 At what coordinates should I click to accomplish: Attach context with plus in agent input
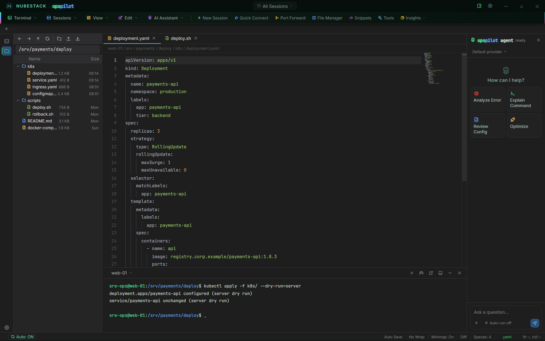(476, 323)
